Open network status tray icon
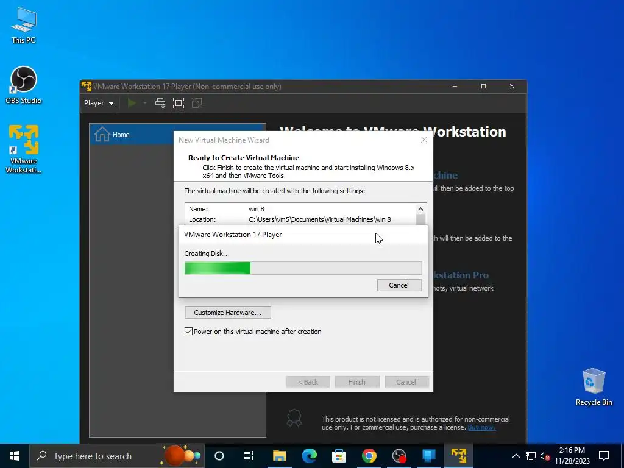This screenshot has width=624, height=468. [x=531, y=456]
